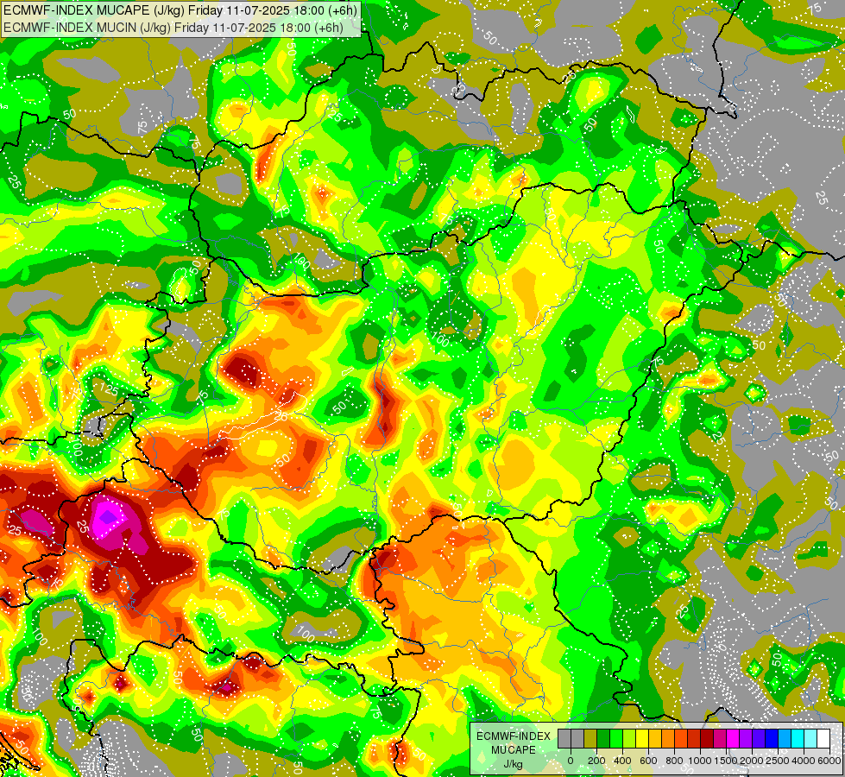The height and width of the screenshot is (777, 845).
Task: Pick the yellow-green lime legend swatch
Action: (x=629, y=738)
